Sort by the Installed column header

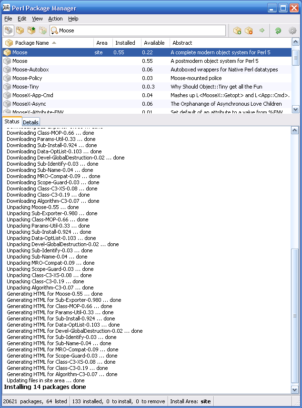[127, 43]
